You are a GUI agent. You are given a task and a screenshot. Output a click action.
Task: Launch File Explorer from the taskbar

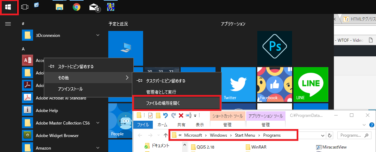tap(60, 7)
